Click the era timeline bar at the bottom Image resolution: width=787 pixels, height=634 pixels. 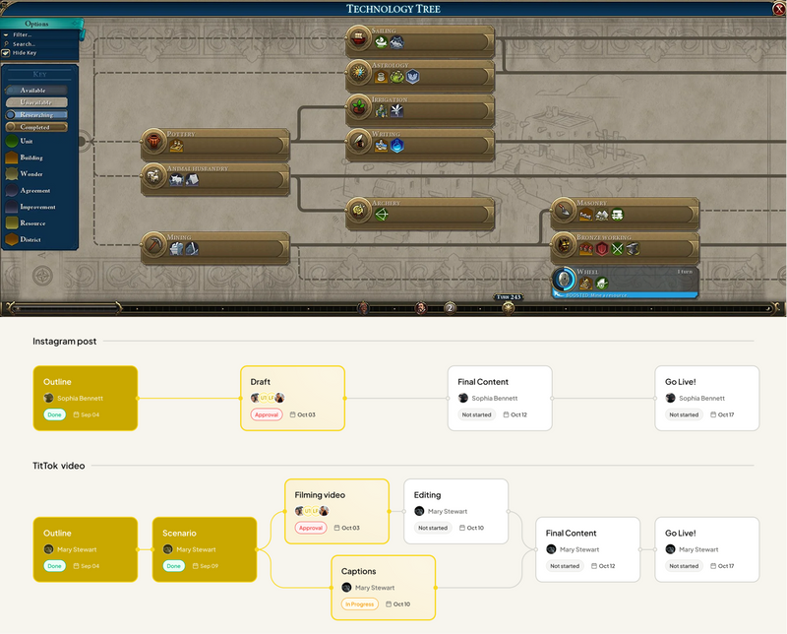[x=393, y=308]
